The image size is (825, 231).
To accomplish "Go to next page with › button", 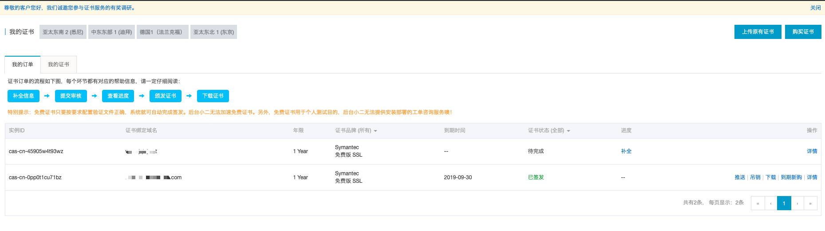I will [x=797, y=203].
